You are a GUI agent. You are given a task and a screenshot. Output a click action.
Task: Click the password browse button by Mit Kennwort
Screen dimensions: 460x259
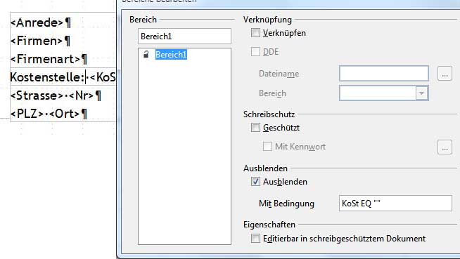tap(445, 147)
